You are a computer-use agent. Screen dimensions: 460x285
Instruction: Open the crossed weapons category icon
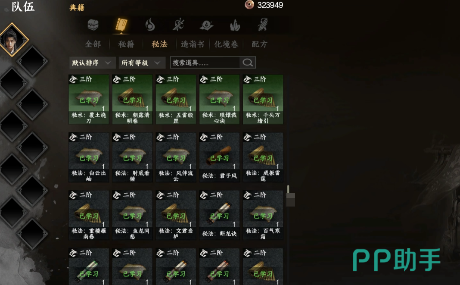(178, 25)
